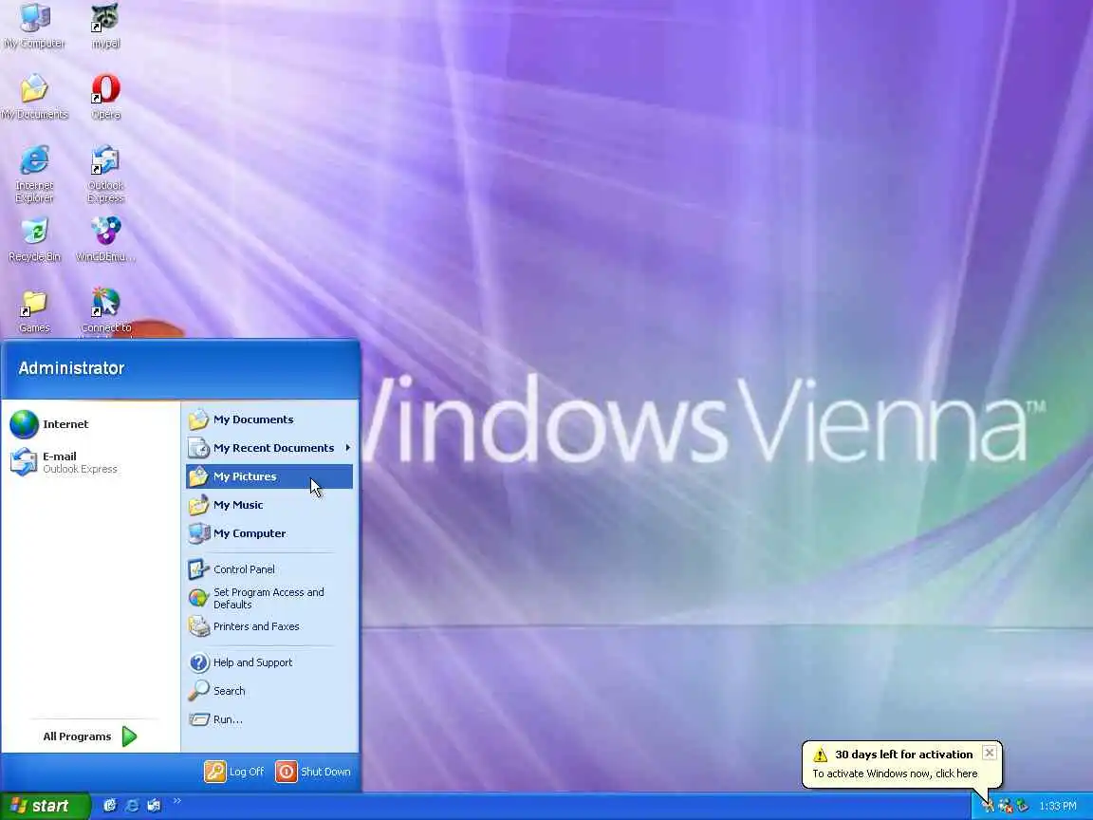Expand All Programs list

89,736
